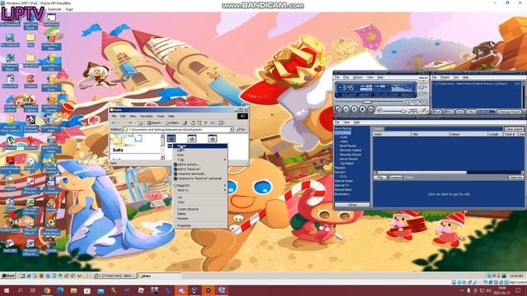Click the Go button beside the address bar
The image size is (527, 296).
241,130
